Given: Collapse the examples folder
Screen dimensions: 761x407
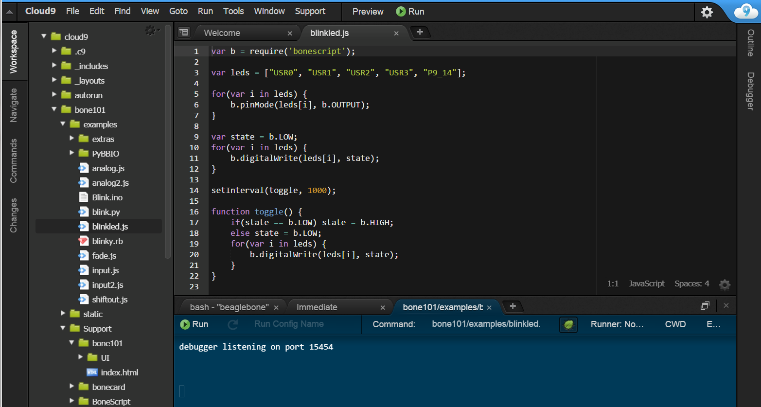Looking at the screenshot, I should [x=63, y=124].
